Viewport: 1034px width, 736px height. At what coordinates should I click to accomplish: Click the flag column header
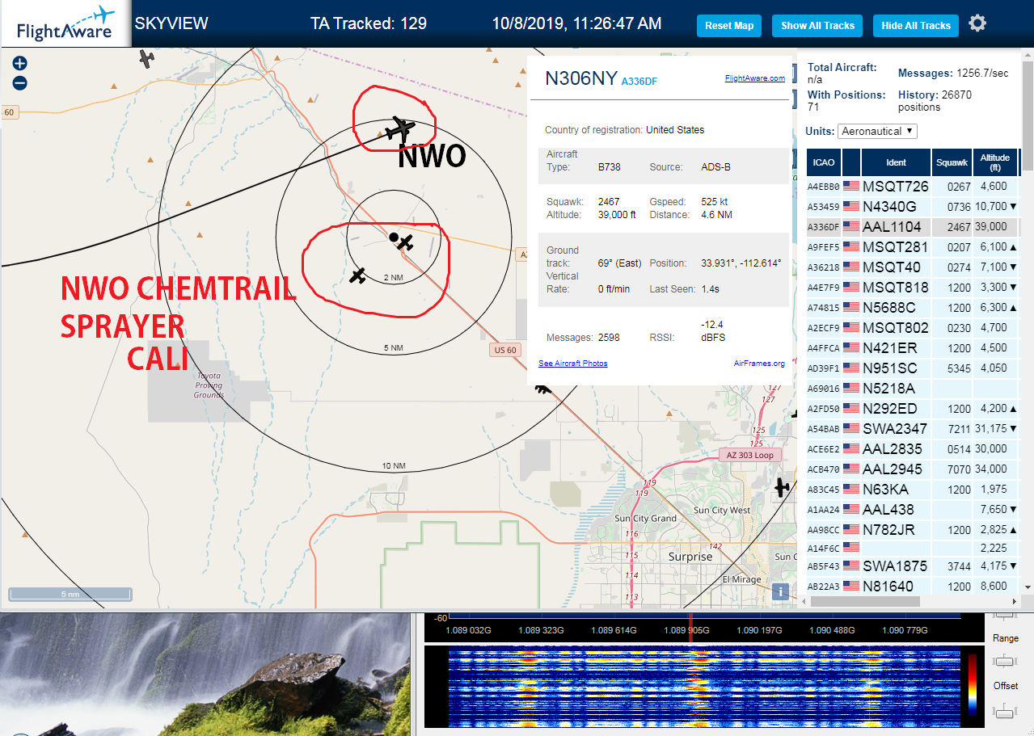pos(850,162)
